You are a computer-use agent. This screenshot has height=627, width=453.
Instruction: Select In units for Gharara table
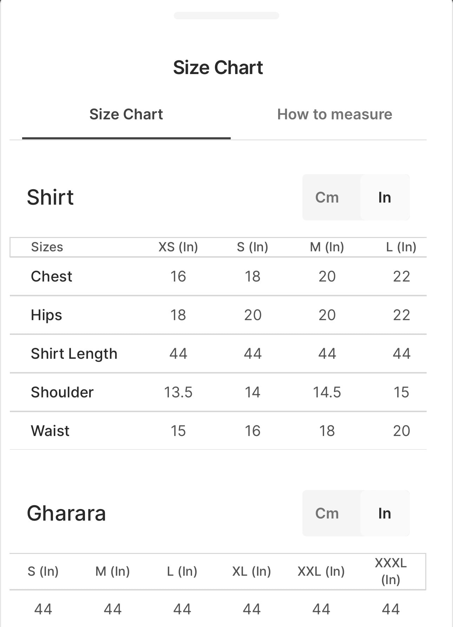tap(385, 513)
